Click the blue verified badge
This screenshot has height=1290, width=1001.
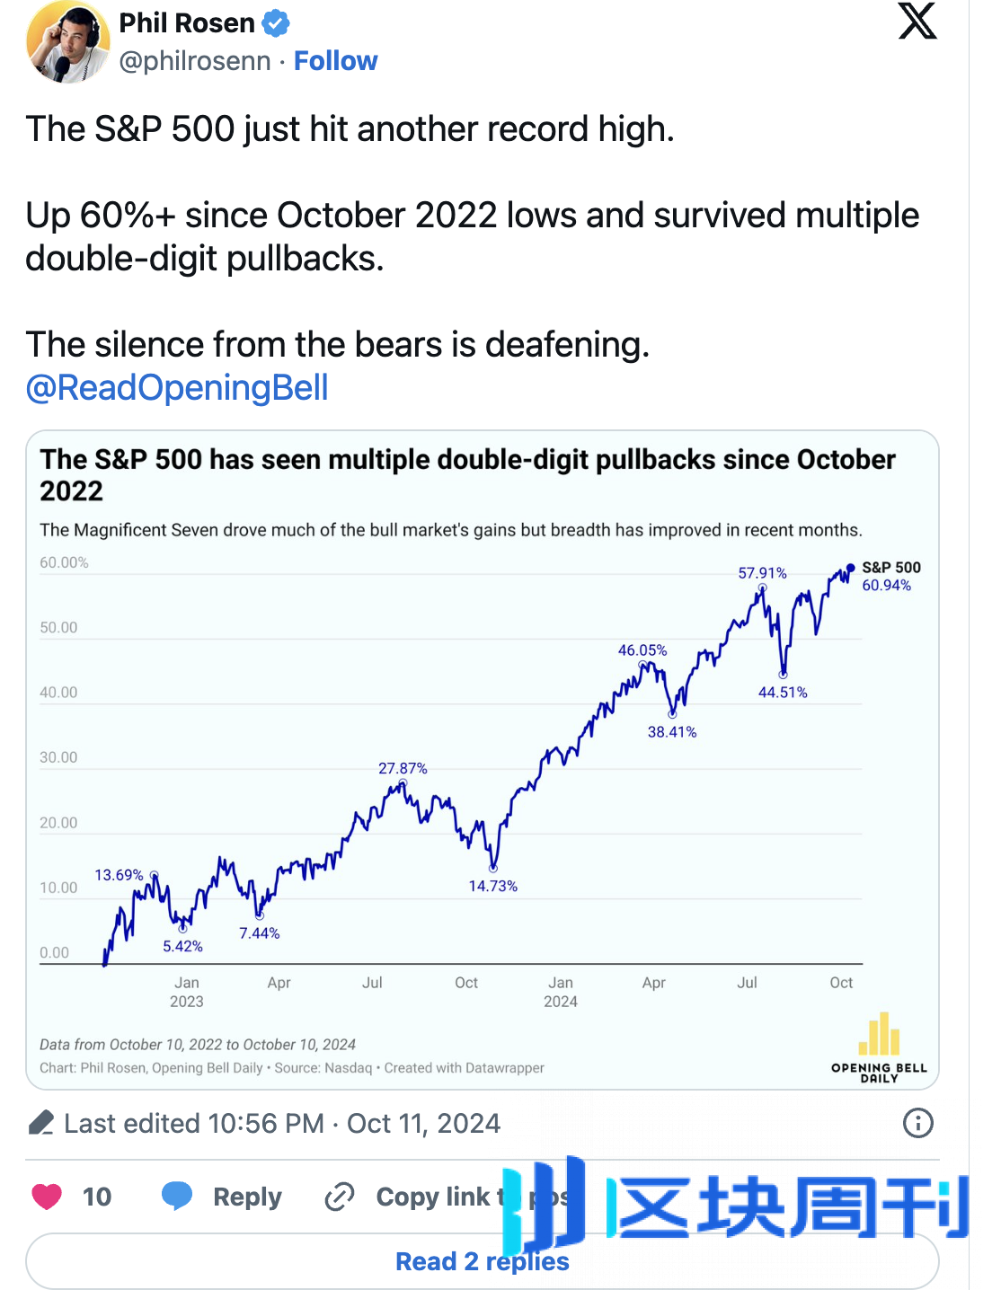pyautogui.click(x=276, y=23)
